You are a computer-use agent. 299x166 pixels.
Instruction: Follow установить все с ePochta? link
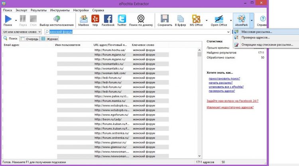[x=226, y=87]
